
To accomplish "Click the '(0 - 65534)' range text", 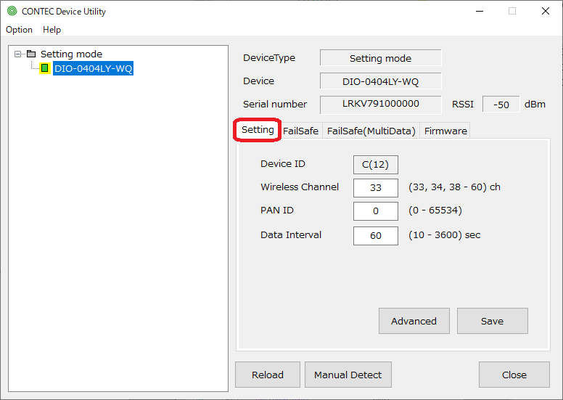I will click(x=435, y=211).
